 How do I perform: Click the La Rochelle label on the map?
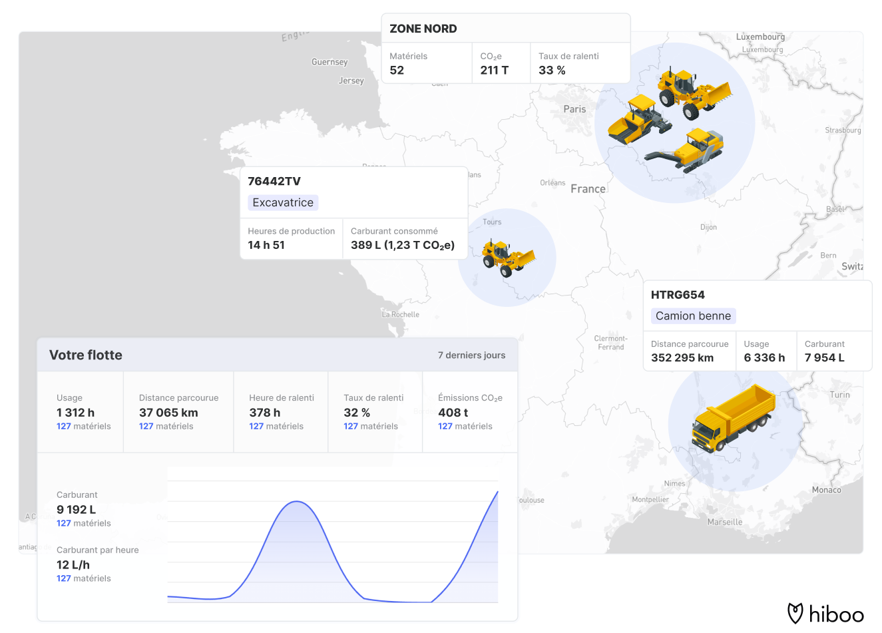(401, 314)
